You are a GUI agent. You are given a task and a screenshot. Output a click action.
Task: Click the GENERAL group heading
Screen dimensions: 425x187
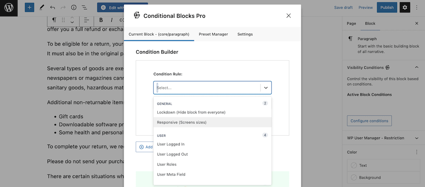pos(164,104)
